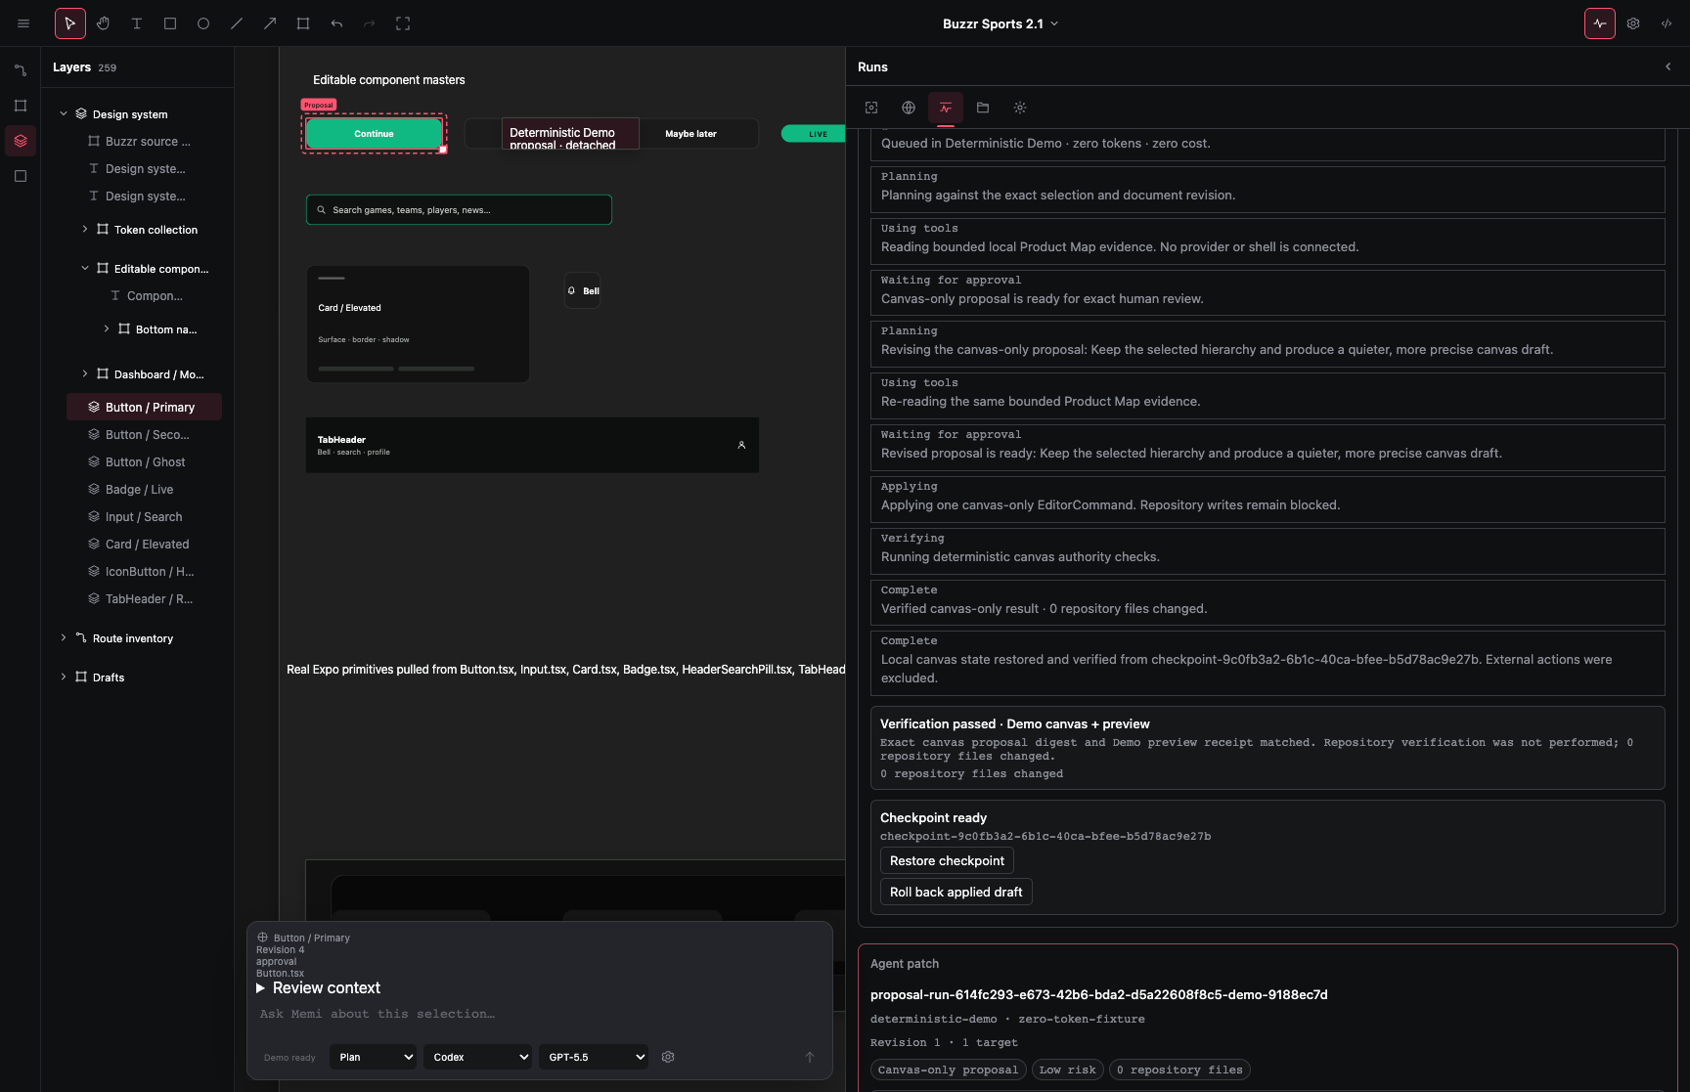Click profile icon in TabHeader component
1690x1092 pixels.
coord(741,445)
